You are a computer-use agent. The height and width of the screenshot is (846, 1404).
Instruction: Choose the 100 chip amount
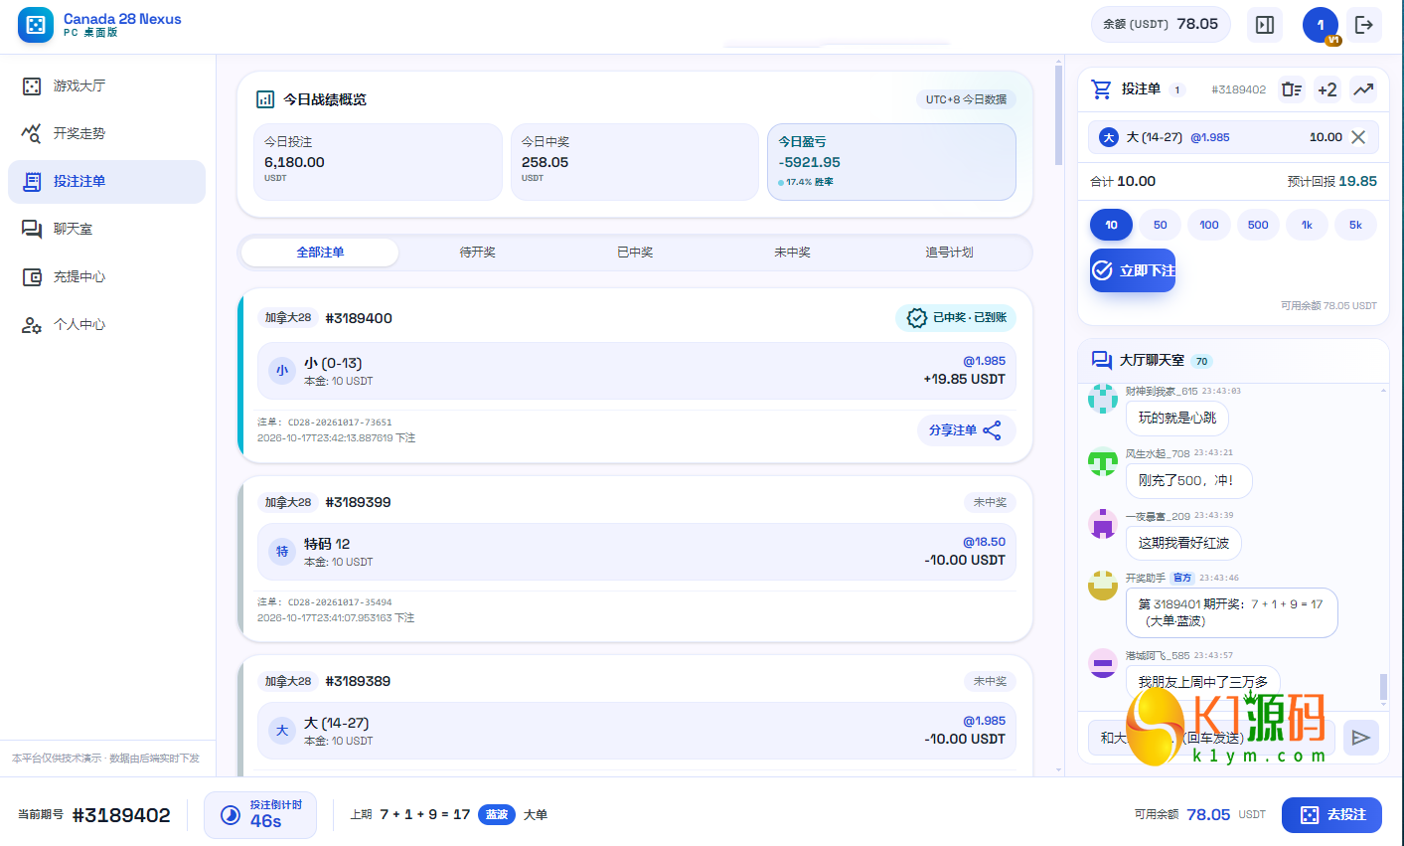[x=1208, y=225]
